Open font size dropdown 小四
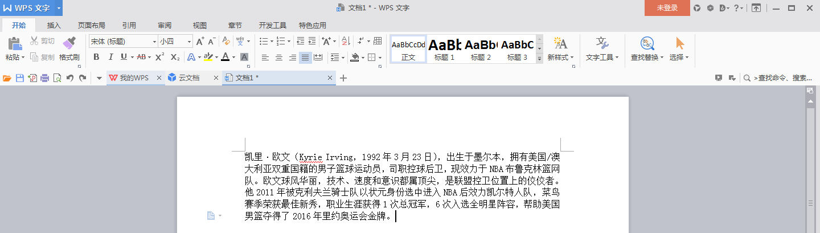 [190, 42]
